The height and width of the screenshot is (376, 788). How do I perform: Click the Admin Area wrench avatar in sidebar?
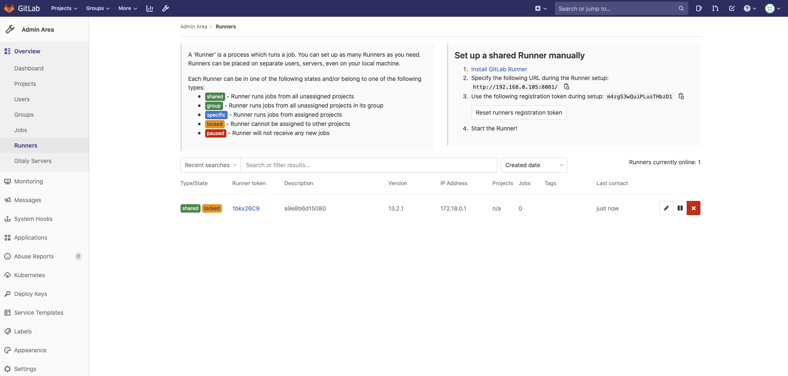(x=10, y=29)
